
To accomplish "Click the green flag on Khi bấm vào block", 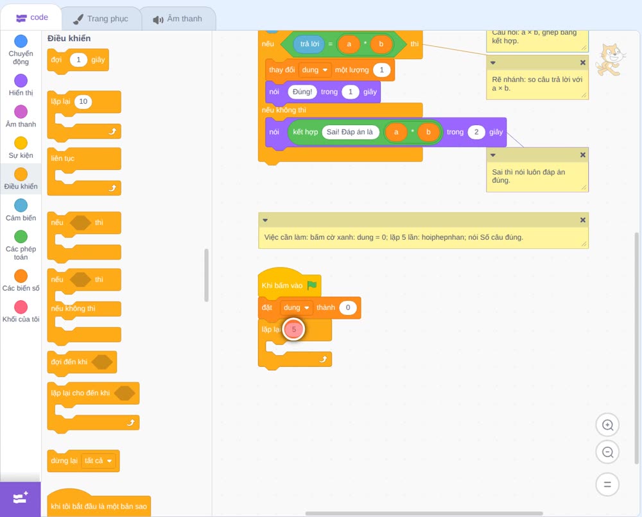I will [312, 285].
